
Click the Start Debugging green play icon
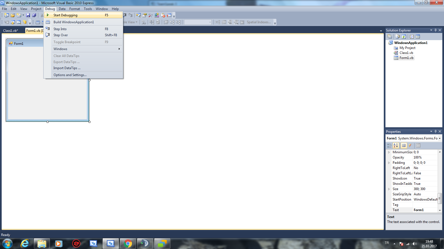click(48, 15)
